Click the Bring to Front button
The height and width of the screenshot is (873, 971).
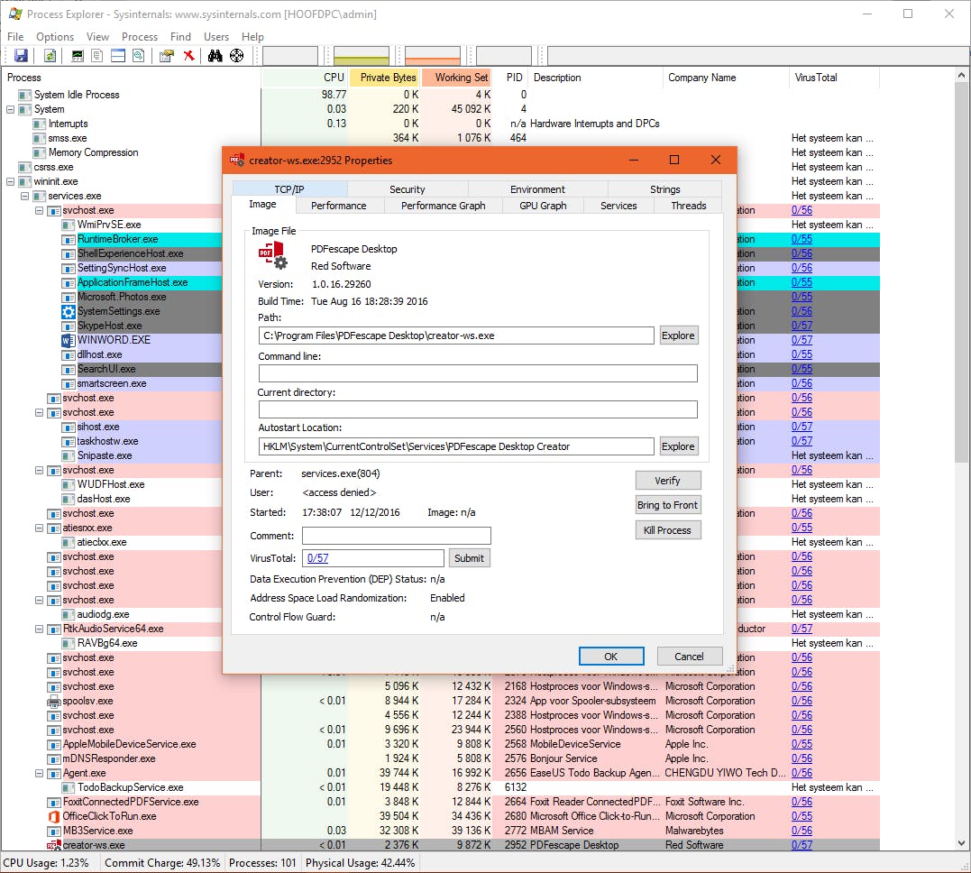[x=667, y=506]
